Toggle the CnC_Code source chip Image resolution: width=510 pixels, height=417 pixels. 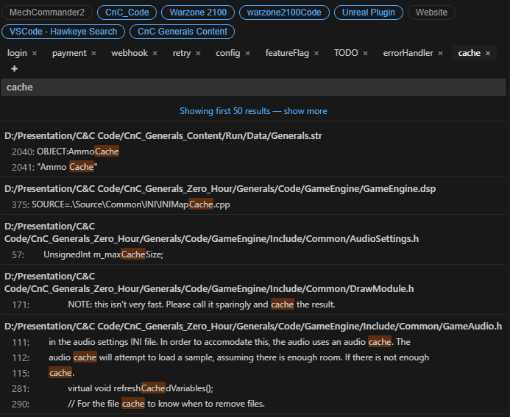[127, 13]
